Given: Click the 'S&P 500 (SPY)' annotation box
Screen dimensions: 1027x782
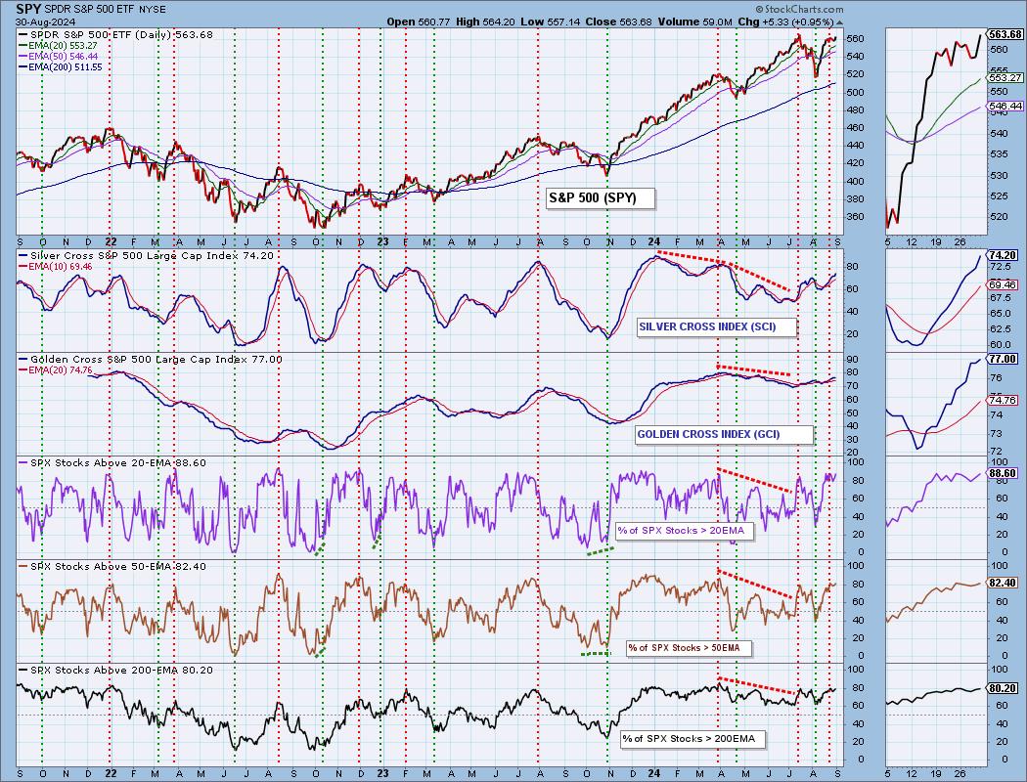Looking at the screenshot, I should [601, 197].
